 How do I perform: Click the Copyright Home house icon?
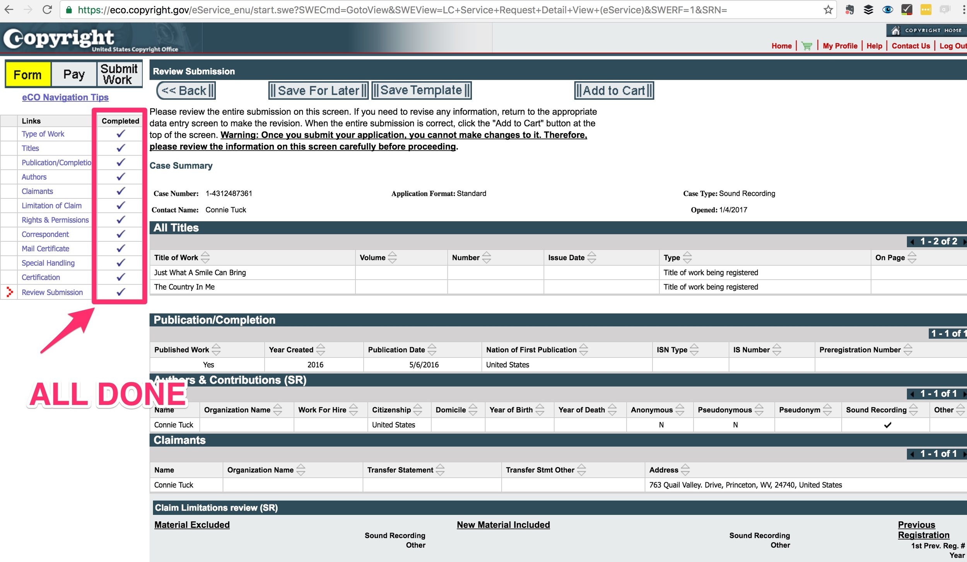coord(895,30)
